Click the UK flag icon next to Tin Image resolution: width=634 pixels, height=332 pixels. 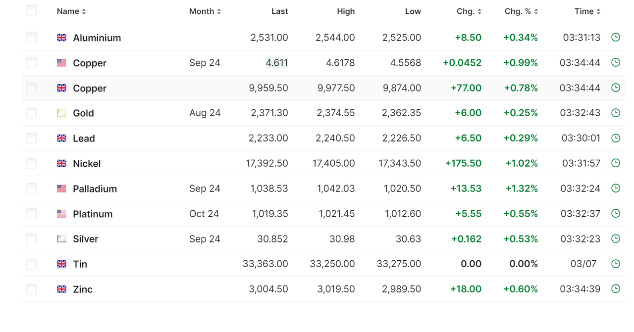pyautogui.click(x=61, y=264)
